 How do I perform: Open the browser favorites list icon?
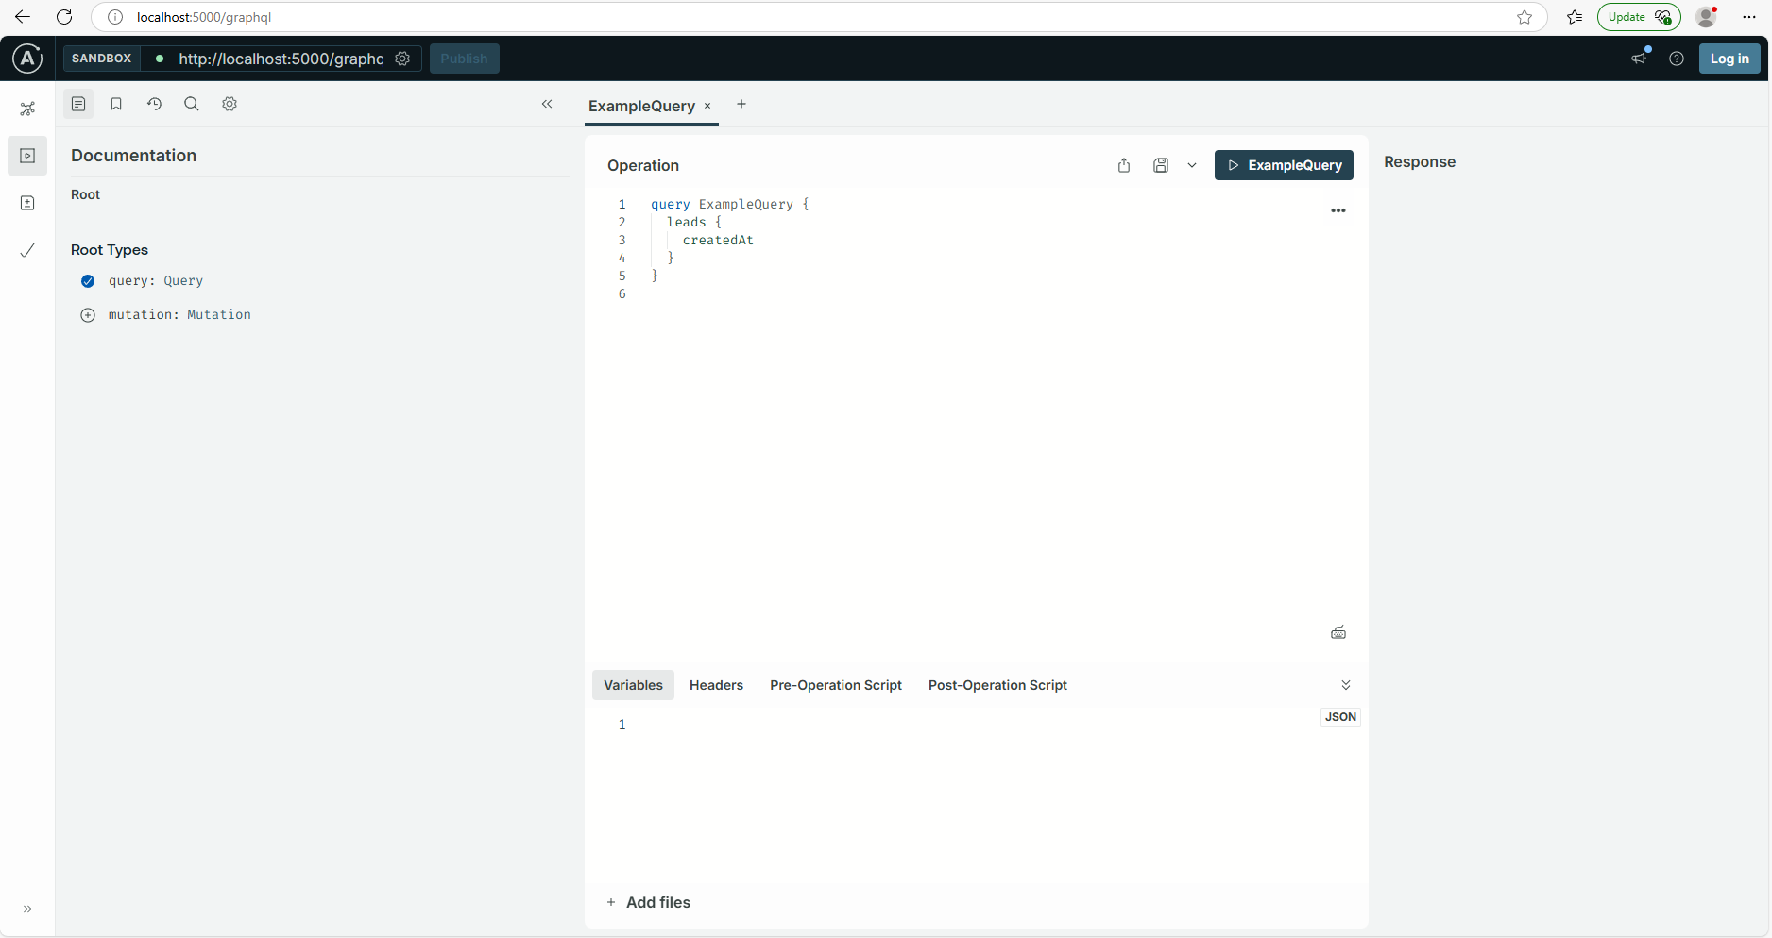(1575, 17)
